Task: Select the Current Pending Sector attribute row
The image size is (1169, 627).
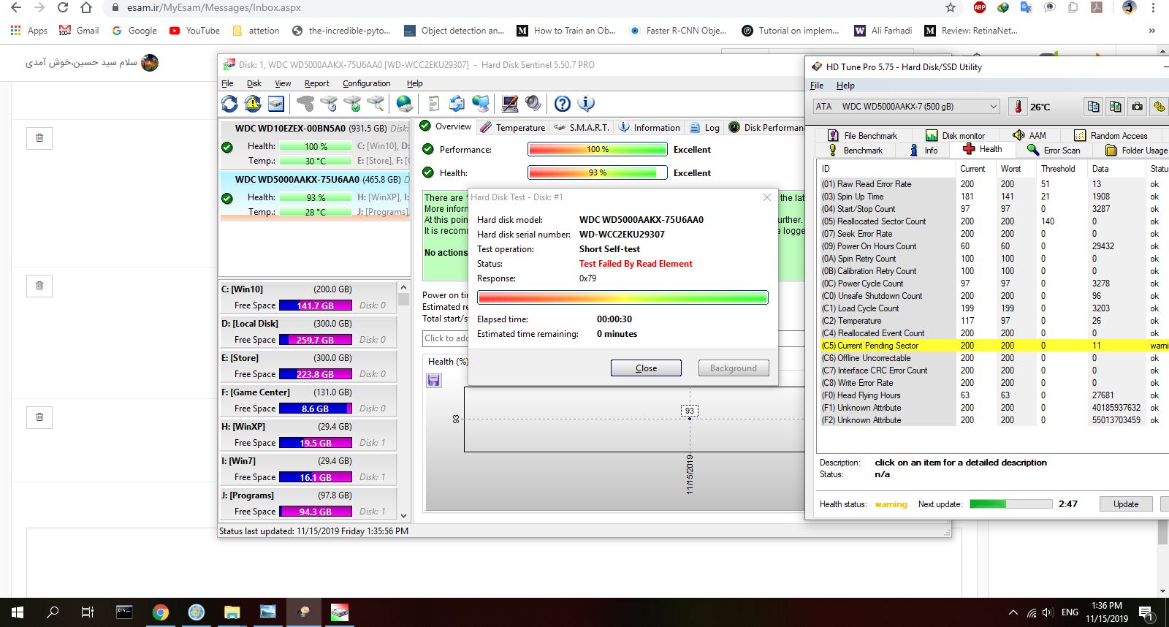Action: coord(994,346)
